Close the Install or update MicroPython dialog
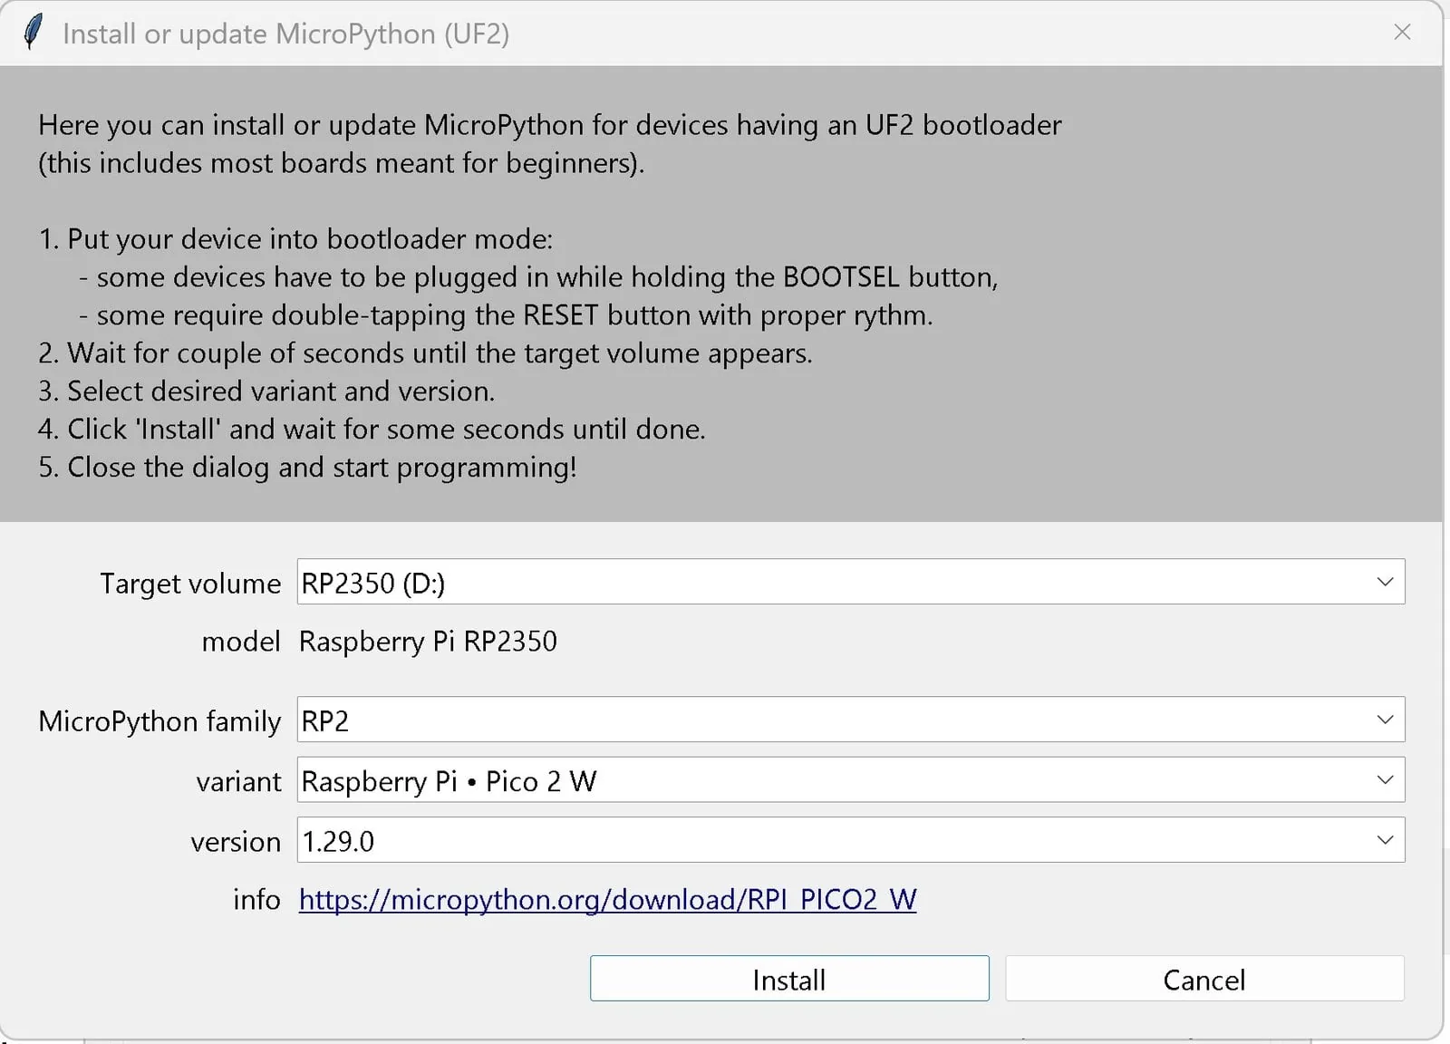The height and width of the screenshot is (1044, 1450). [x=1402, y=33]
